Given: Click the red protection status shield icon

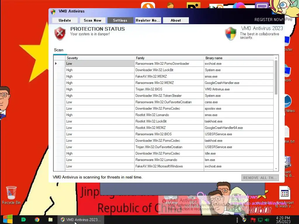Looking at the screenshot, I should tap(60, 34).
